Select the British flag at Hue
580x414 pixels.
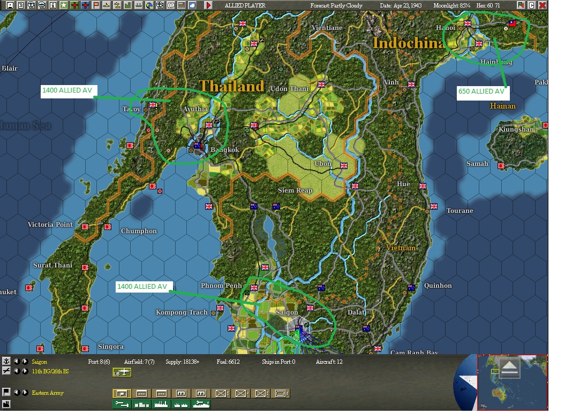tap(423, 186)
